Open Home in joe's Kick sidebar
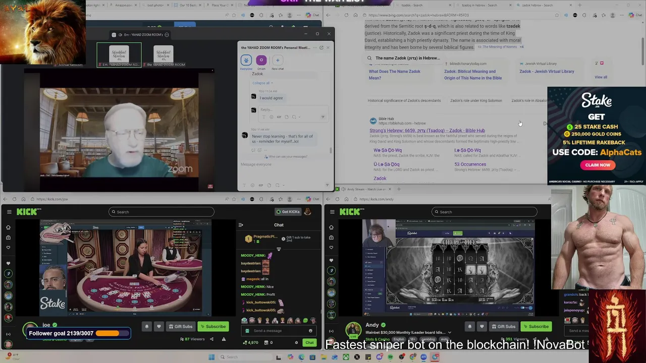Image resolution: width=646 pixels, height=363 pixels. [x=8, y=227]
